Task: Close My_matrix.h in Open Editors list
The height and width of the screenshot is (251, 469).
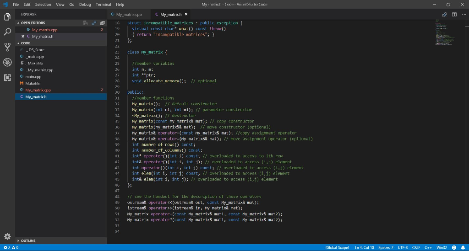Action: [23, 37]
